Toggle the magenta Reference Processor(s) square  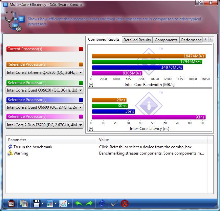click(x=81, y=116)
